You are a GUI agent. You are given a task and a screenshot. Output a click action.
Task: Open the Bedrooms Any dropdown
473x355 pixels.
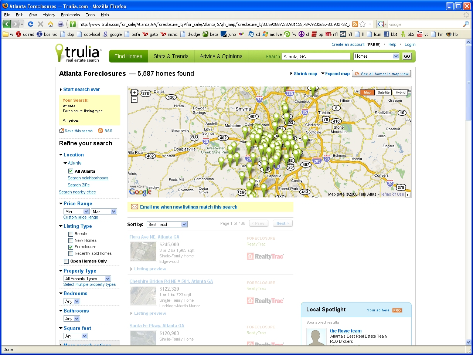click(72, 301)
